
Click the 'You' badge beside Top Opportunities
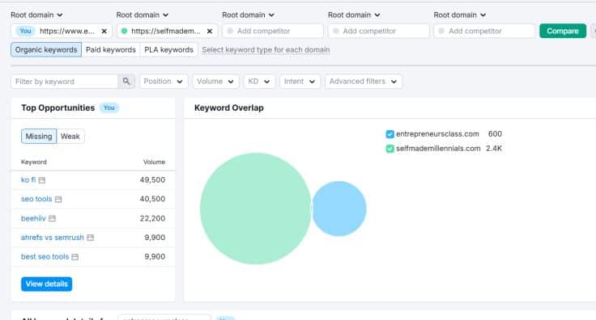point(109,108)
